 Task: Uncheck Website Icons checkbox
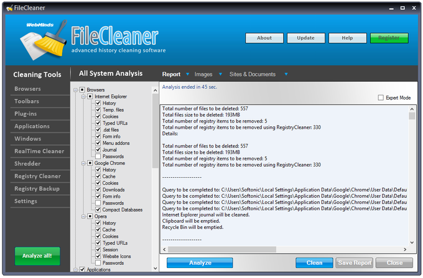coord(98,256)
